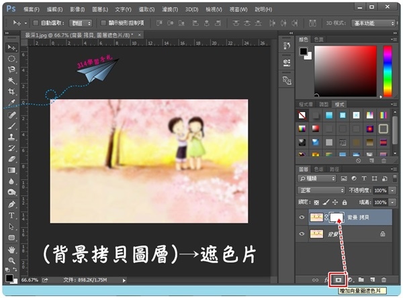Image resolution: width=403 pixels, height=298 pixels.
Task: Select the Rectangle shape tool
Action: [x=11, y=238]
